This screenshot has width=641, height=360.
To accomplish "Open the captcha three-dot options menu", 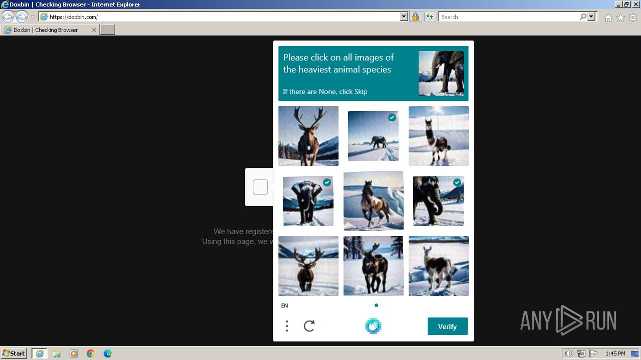I will (x=287, y=326).
